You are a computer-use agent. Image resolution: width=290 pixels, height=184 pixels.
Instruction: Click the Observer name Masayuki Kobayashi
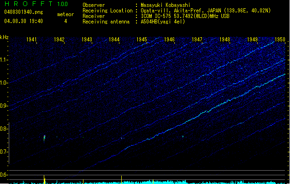tap(166, 5)
